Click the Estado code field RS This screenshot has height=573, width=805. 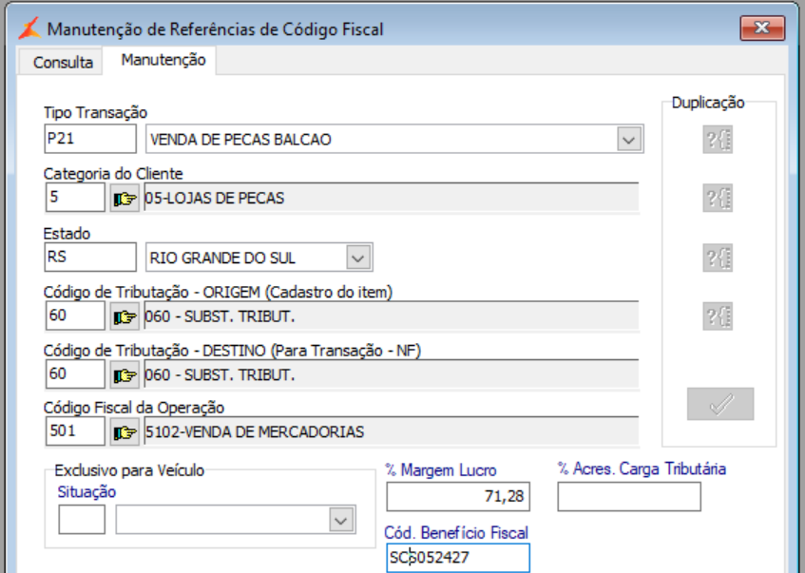click(x=90, y=258)
